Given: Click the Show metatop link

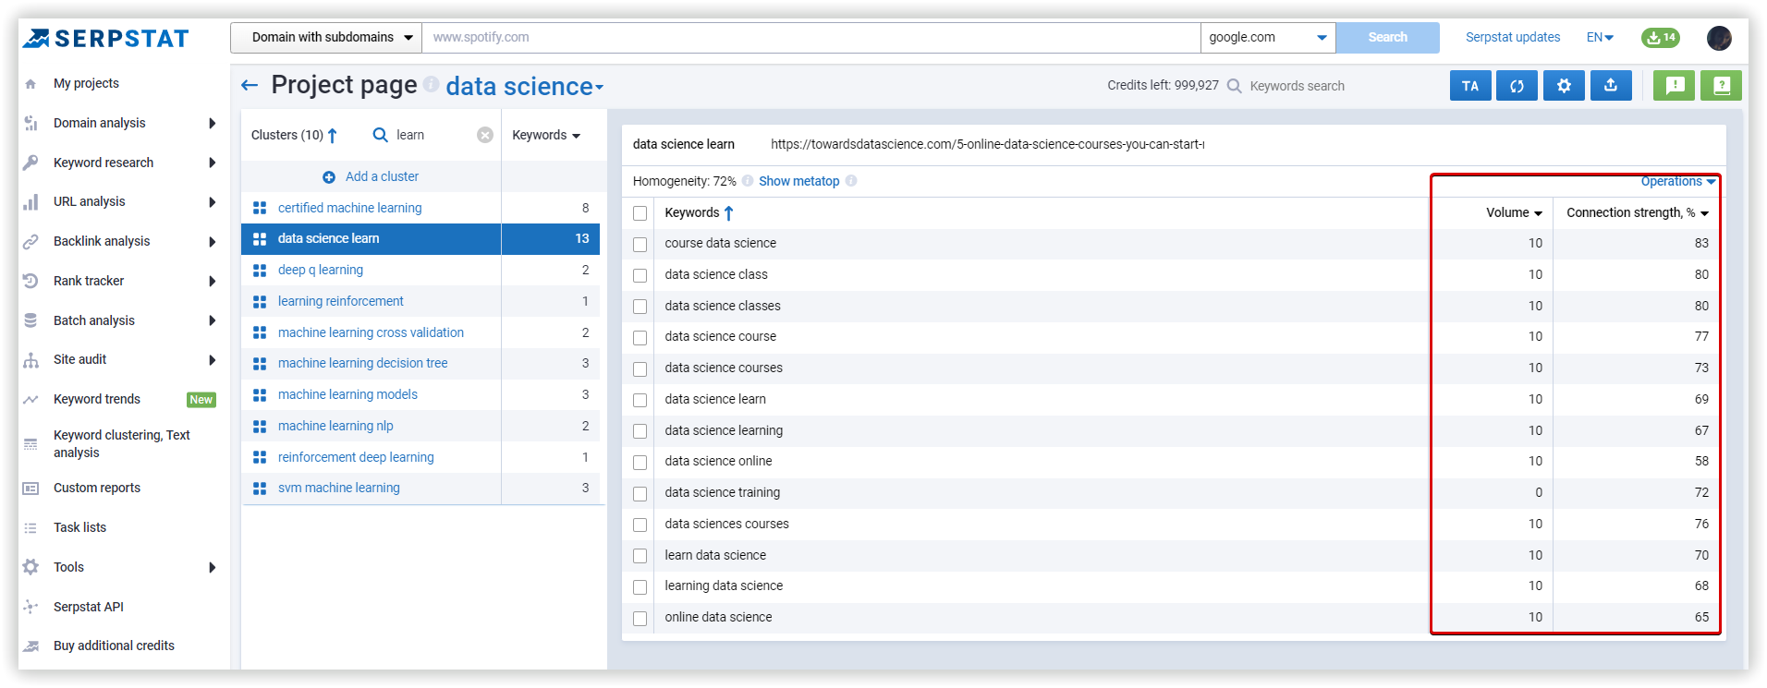Looking at the screenshot, I should click(798, 182).
